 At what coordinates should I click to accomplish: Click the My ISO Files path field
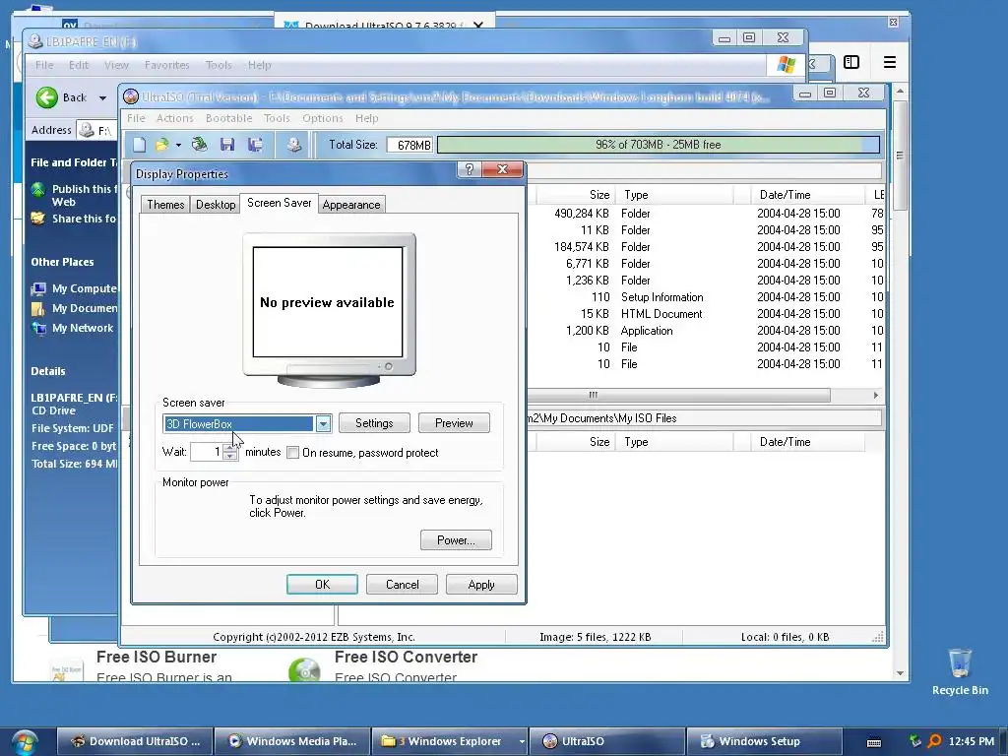click(x=704, y=417)
